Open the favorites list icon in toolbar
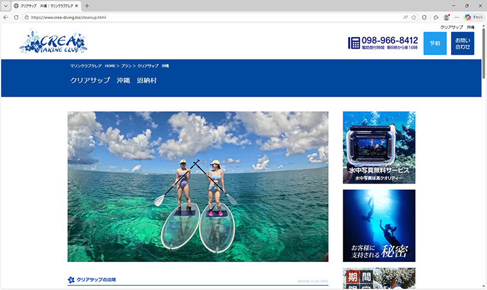Viewport: 487px width, 290px height. coord(436,17)
